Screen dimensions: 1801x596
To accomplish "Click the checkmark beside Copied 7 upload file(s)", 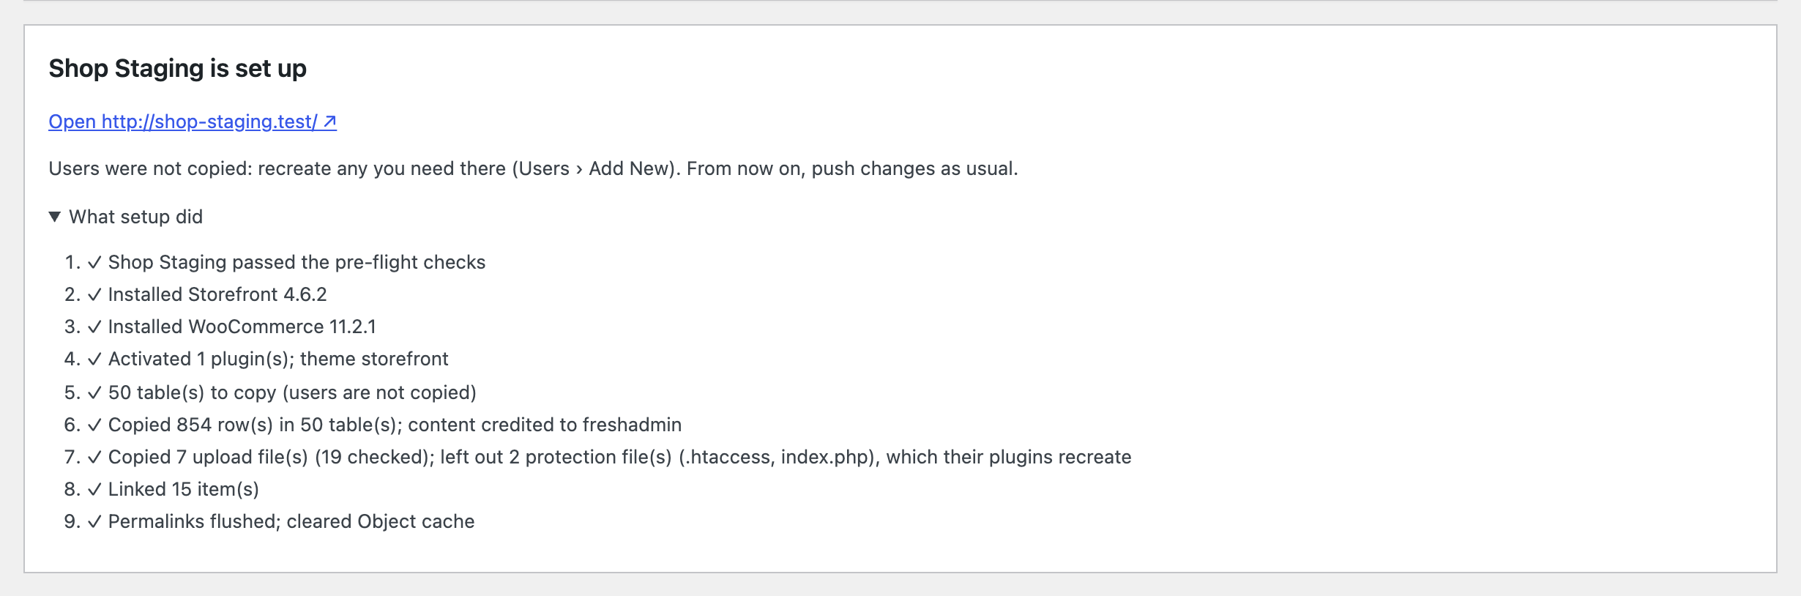I will coord(94,458).
